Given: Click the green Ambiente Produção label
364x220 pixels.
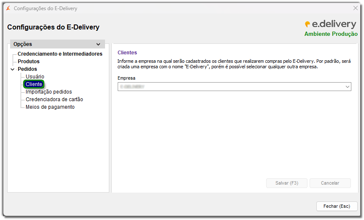Looking at the screenshot, I should coord(331,34).
